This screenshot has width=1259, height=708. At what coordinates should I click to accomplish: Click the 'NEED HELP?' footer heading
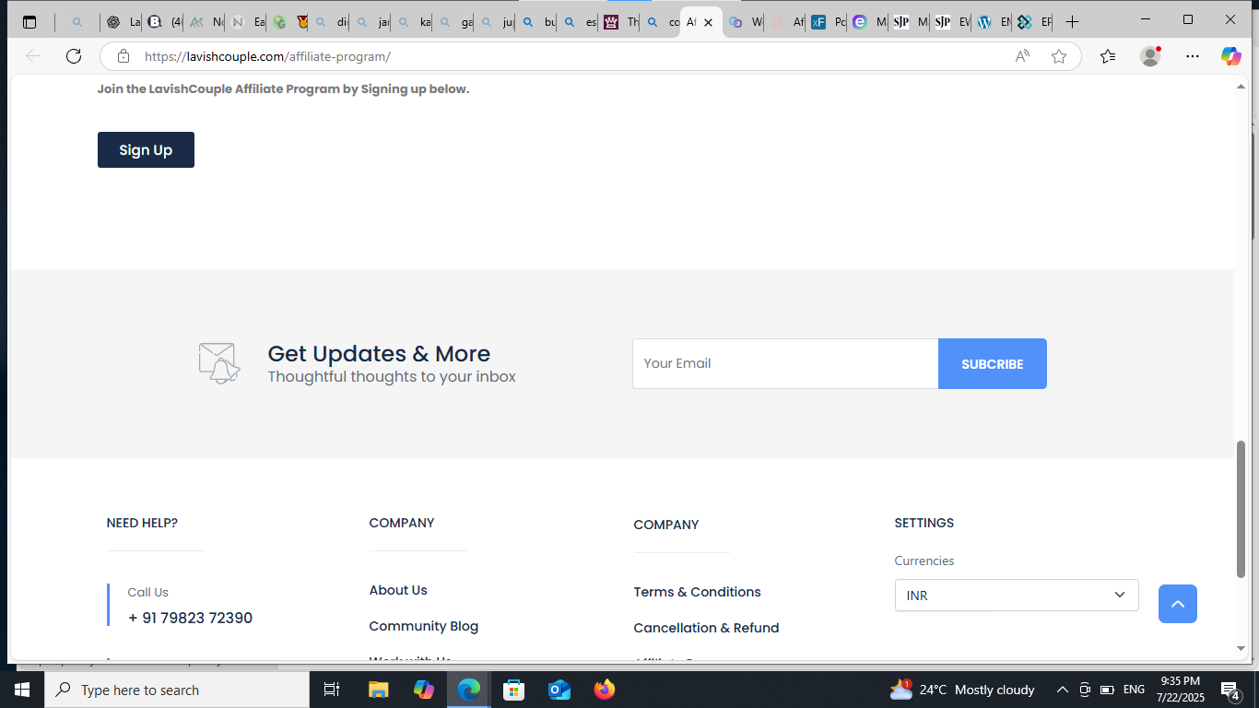point(142,523)
